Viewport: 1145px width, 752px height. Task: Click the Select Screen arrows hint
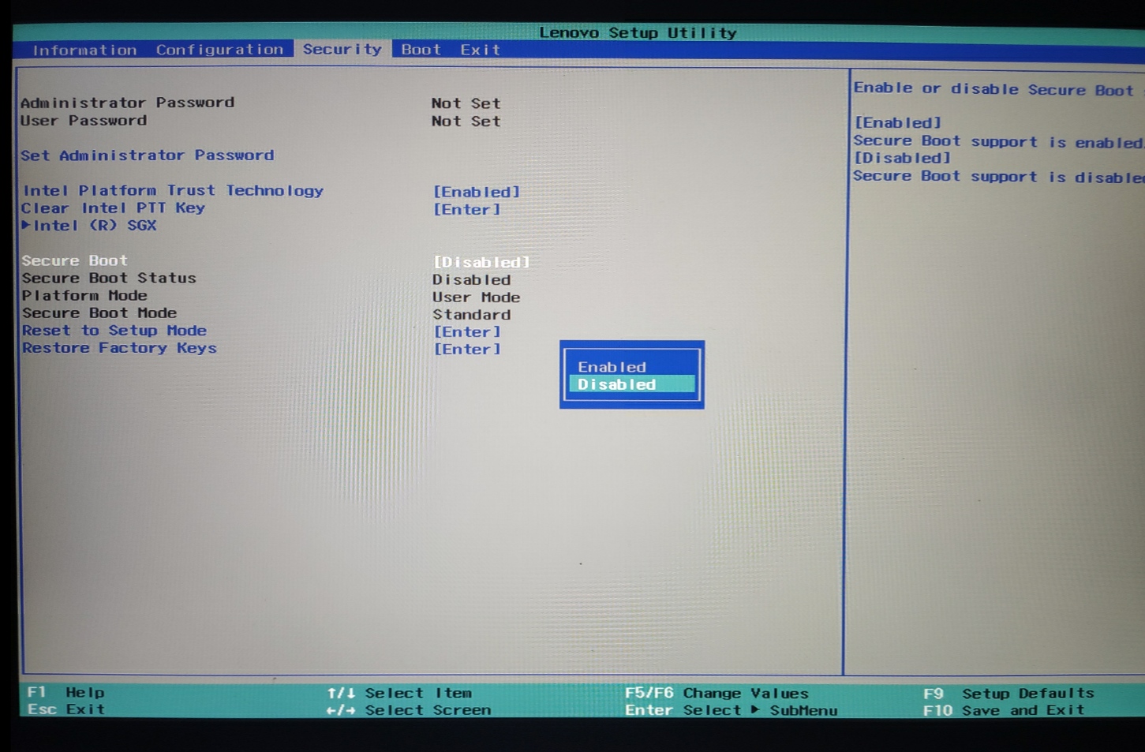pyautogui.click(x=409, y=710)
